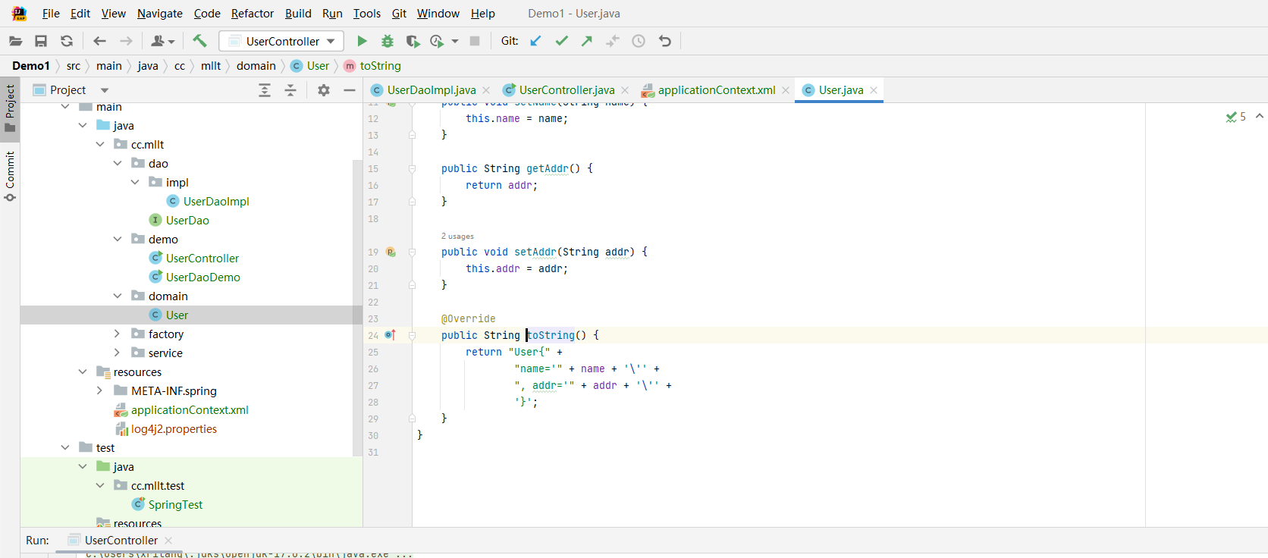The height and width of the screenshot is (558, 1268).
Task: Click the Save All toolbar icon
Action: pyautogui.click(x=41, y=41)
